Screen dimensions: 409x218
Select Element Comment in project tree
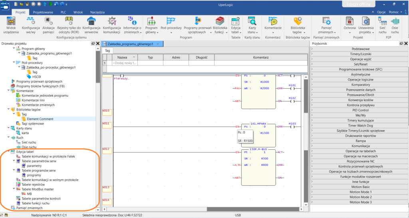pos(40,119)
